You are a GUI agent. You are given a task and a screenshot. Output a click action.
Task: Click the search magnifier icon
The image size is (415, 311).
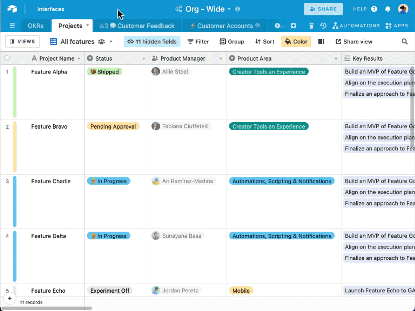[x=404, y=41]
